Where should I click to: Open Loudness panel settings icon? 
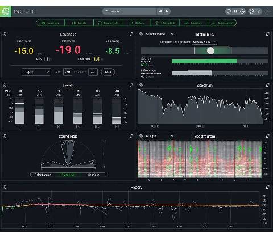click(x=5, y=34)
